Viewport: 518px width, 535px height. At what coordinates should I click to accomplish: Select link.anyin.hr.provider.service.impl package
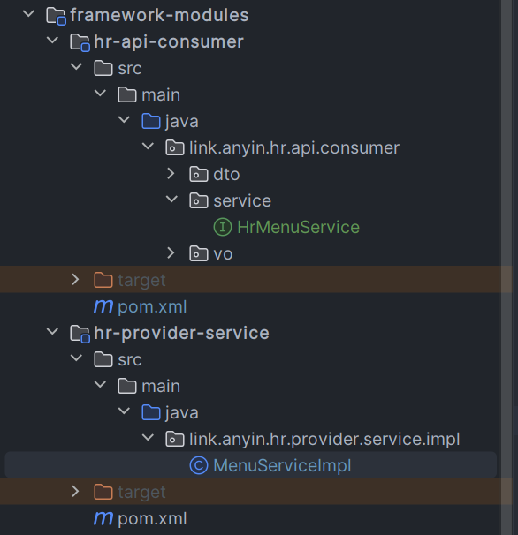324,439
